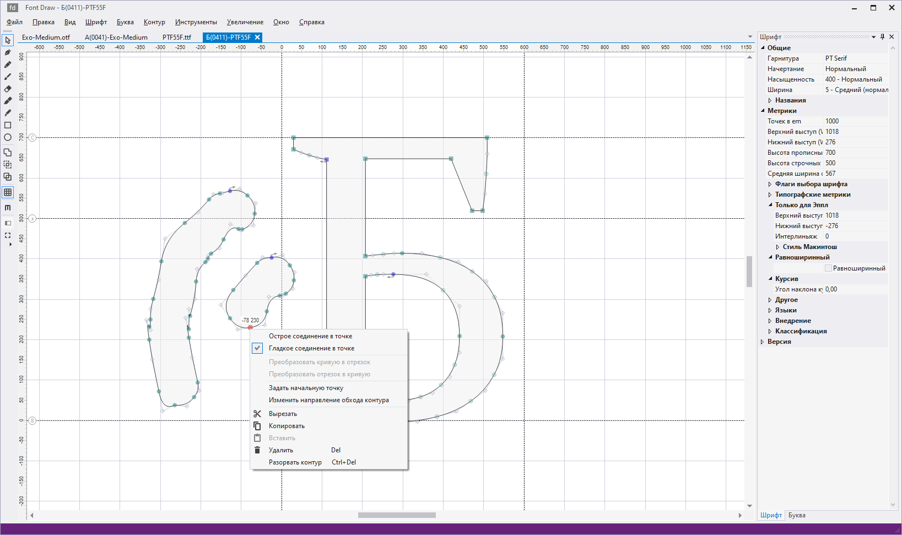Pin the Шрифт panel
The width and height of the screenshot is (902, 535).
pyautogui.click(x=883, y=37)
